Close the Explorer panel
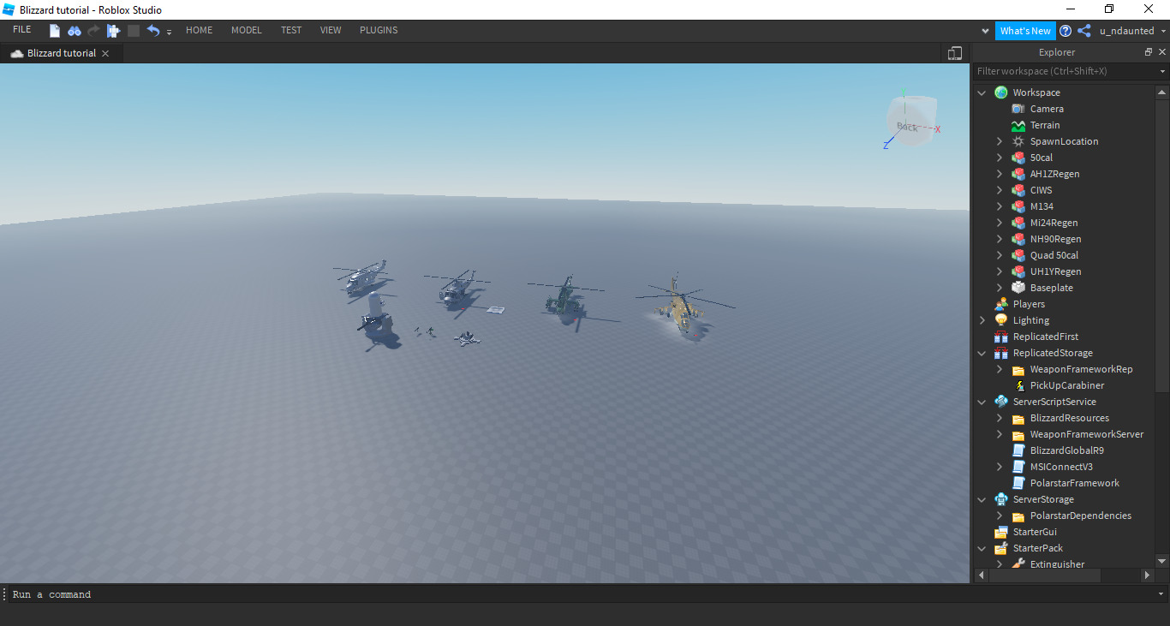 coord(1162,52)
